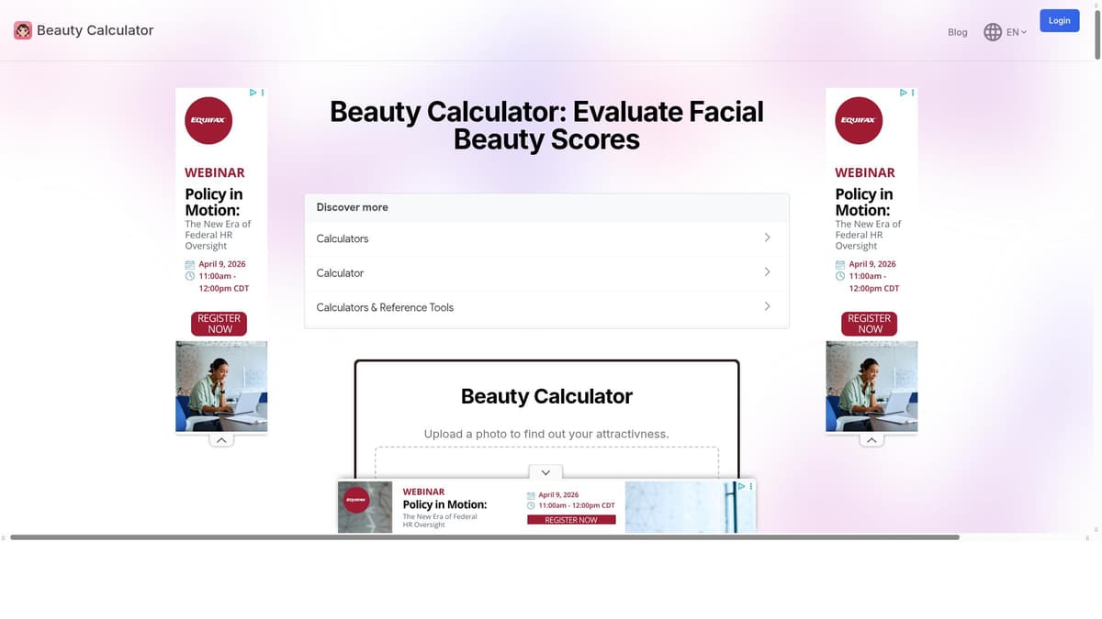This screenshot has height=619, width=1102.
Task: Click the Equifax logo in left ad
Action: [208, 120]
